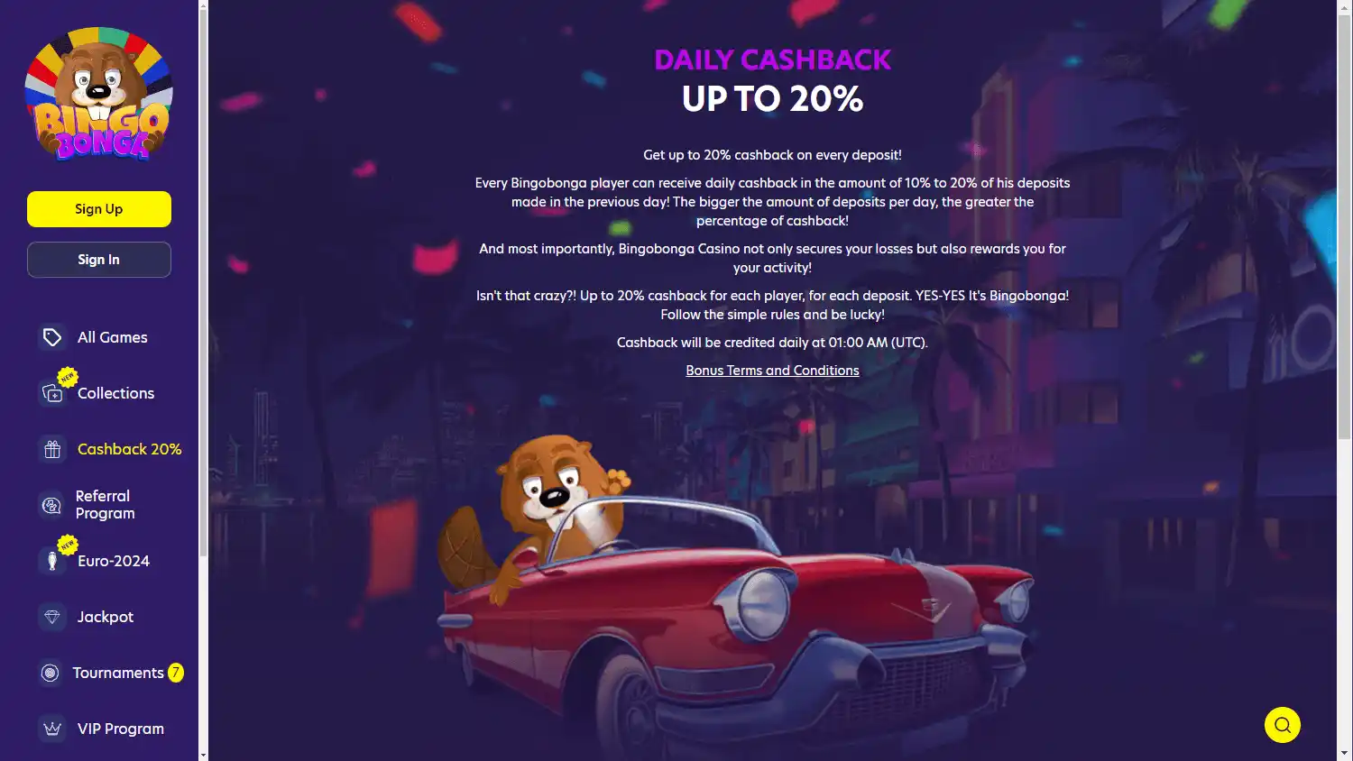The height and width of the screenshot is (761, 1353).
Task: Click the yellow Sign Up button
Action: 99,209
